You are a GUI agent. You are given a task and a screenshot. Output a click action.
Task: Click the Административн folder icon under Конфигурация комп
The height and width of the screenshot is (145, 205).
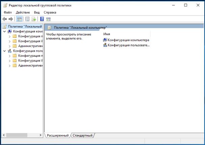(x=15, y=46)
